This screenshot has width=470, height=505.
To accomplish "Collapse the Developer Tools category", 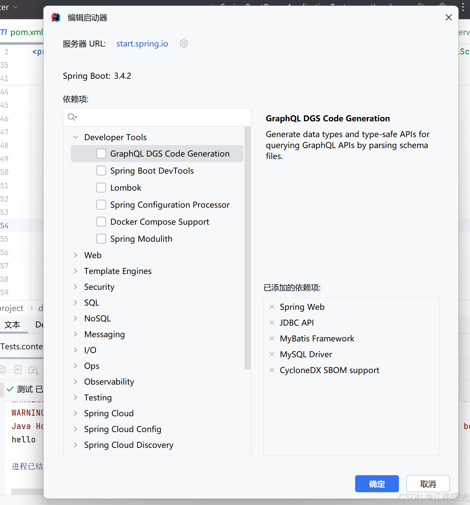I will [76, 137].
